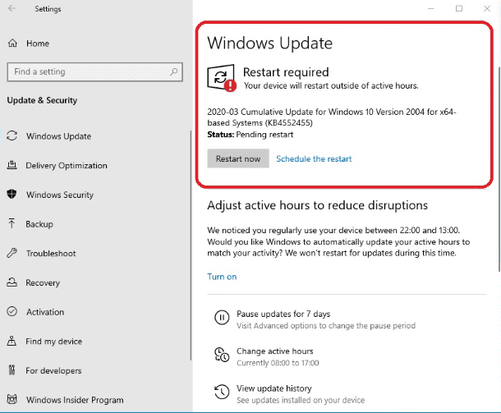Open View update history
501x413 pixels.
[x=274, y=388]
